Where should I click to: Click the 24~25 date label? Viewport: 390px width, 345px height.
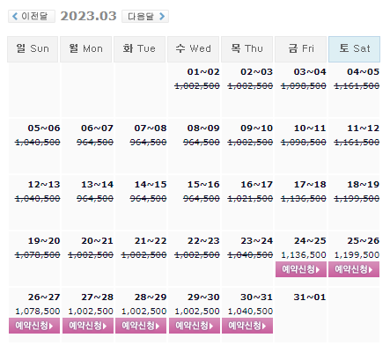[x=310, y=241]
